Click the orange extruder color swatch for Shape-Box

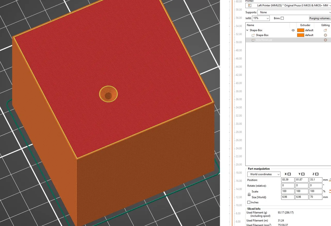click(x=300, y=30)
